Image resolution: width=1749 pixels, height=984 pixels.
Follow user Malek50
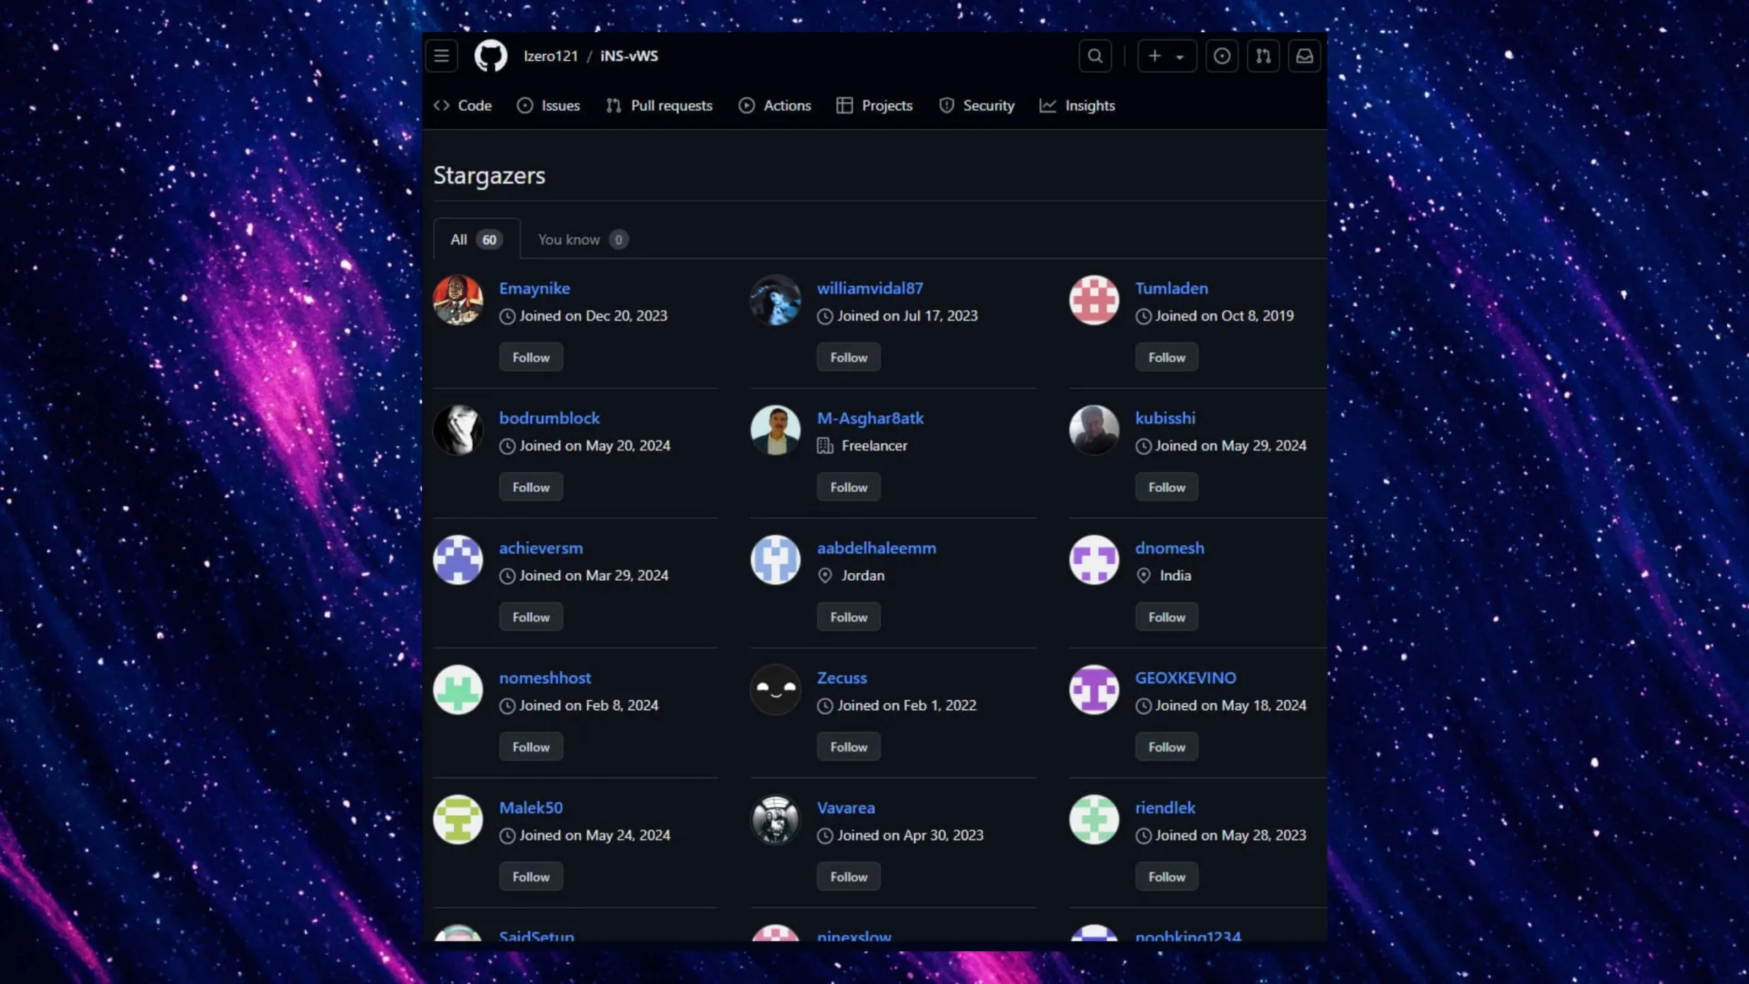point(531,877)
